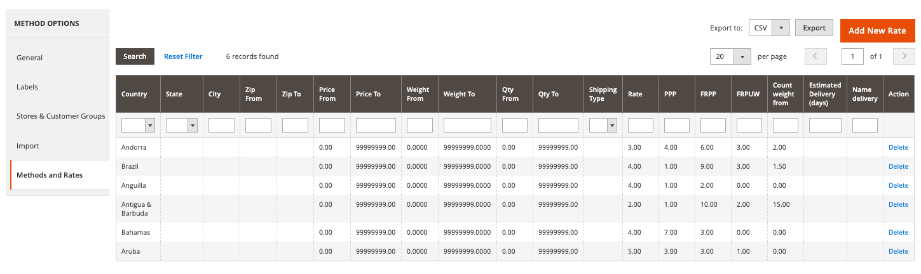Switch to the Labels tab
The height and width of the screenshot is (274, 921).
click(x=27, y=87)
